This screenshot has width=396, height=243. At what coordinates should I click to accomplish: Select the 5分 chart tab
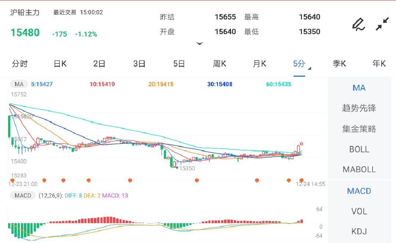[299, 64]
